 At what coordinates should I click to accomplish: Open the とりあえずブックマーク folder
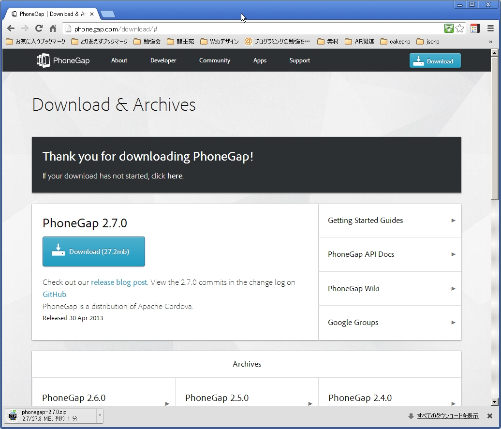(100, 42)
